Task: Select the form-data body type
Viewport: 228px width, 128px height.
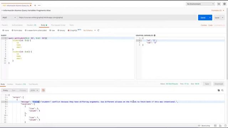Action: [17, 30]
